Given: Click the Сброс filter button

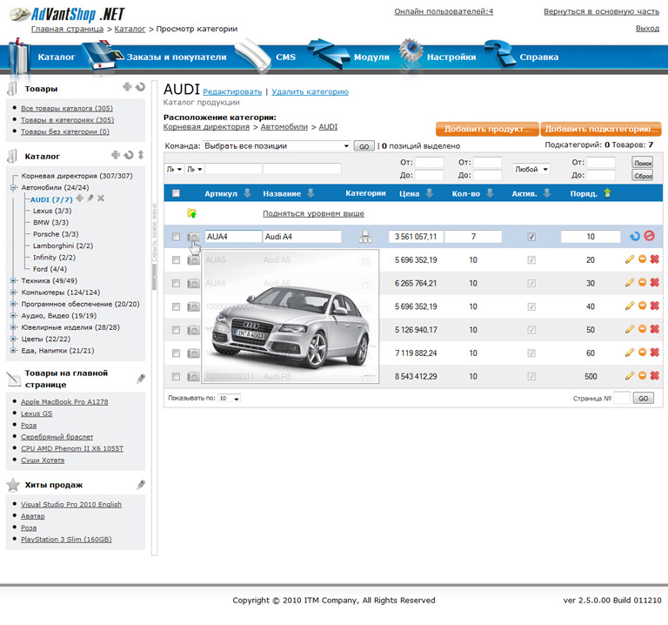Looking at the screenshot, I should click(x=643, y=175).
